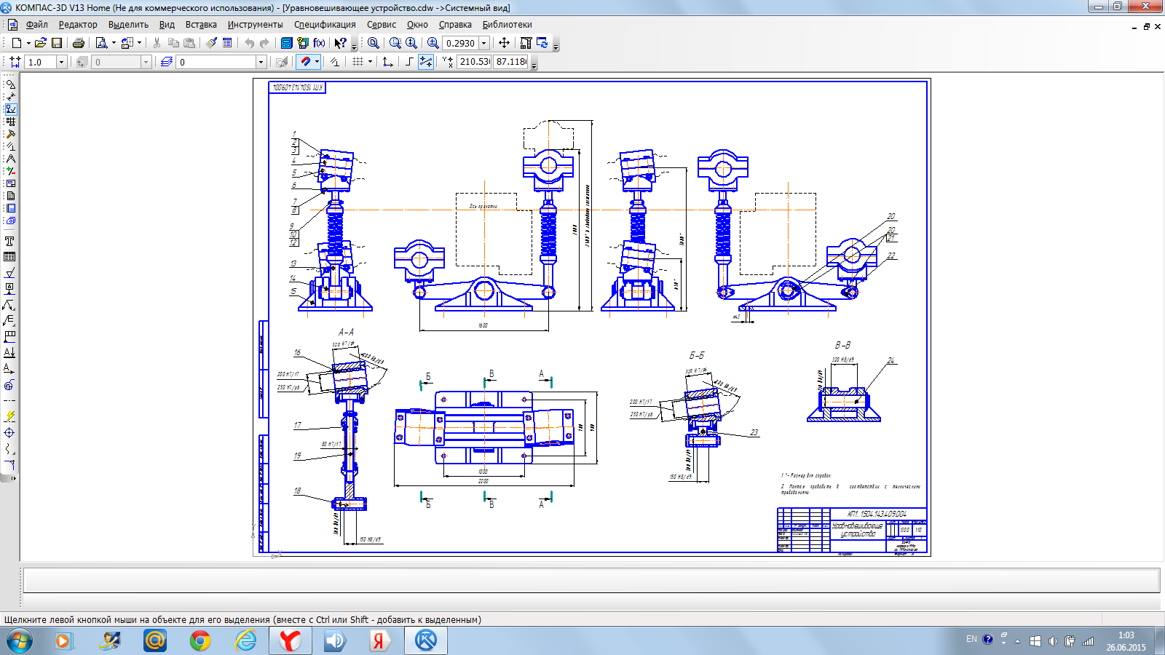The width and height of the screenshot is (1165, 655).
Task: Open the Файл menu
Action: [x=36, y=25]
